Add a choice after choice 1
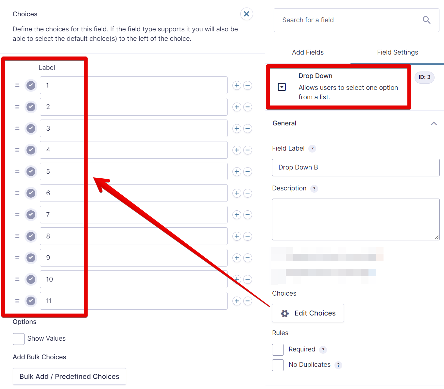 [x=237, y=86]
